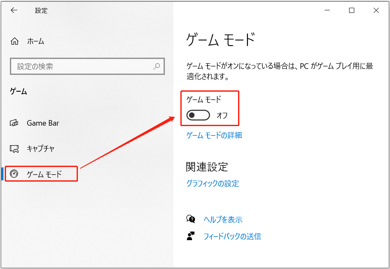Click the ヘルプを表示 link
The width and height of the screenshot is (390, 269).
(223, 219)
